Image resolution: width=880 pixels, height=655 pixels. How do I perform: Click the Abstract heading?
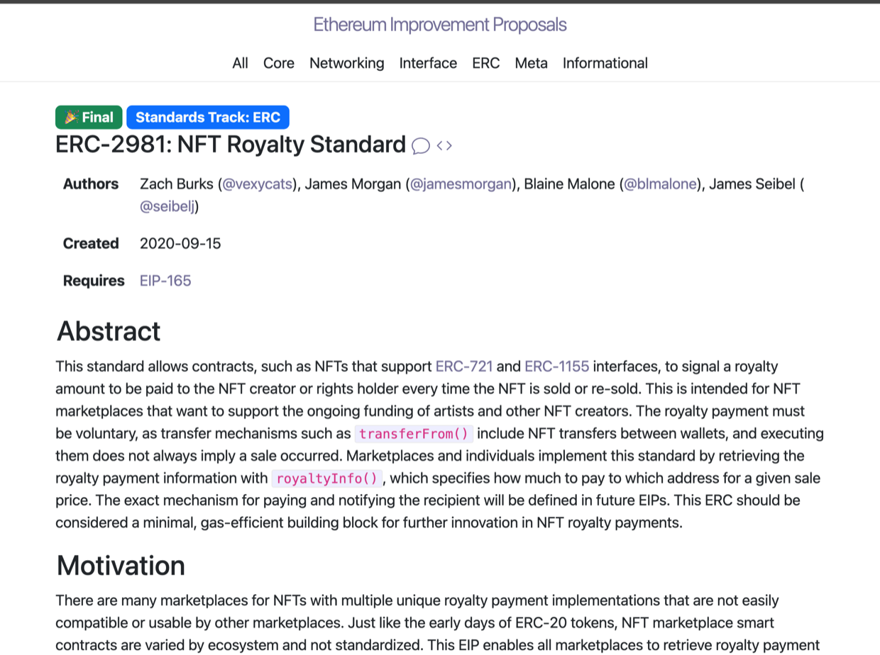coord(109,331)
